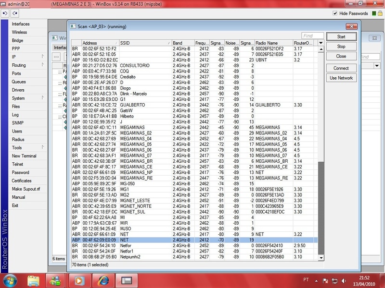Click the Find field in Scan window
Viewport: 385px width, 288px height.
312,36
